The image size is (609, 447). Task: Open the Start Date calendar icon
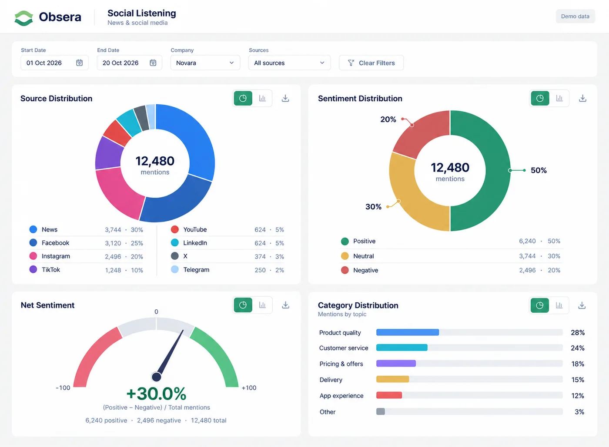[x=80, y=63]
